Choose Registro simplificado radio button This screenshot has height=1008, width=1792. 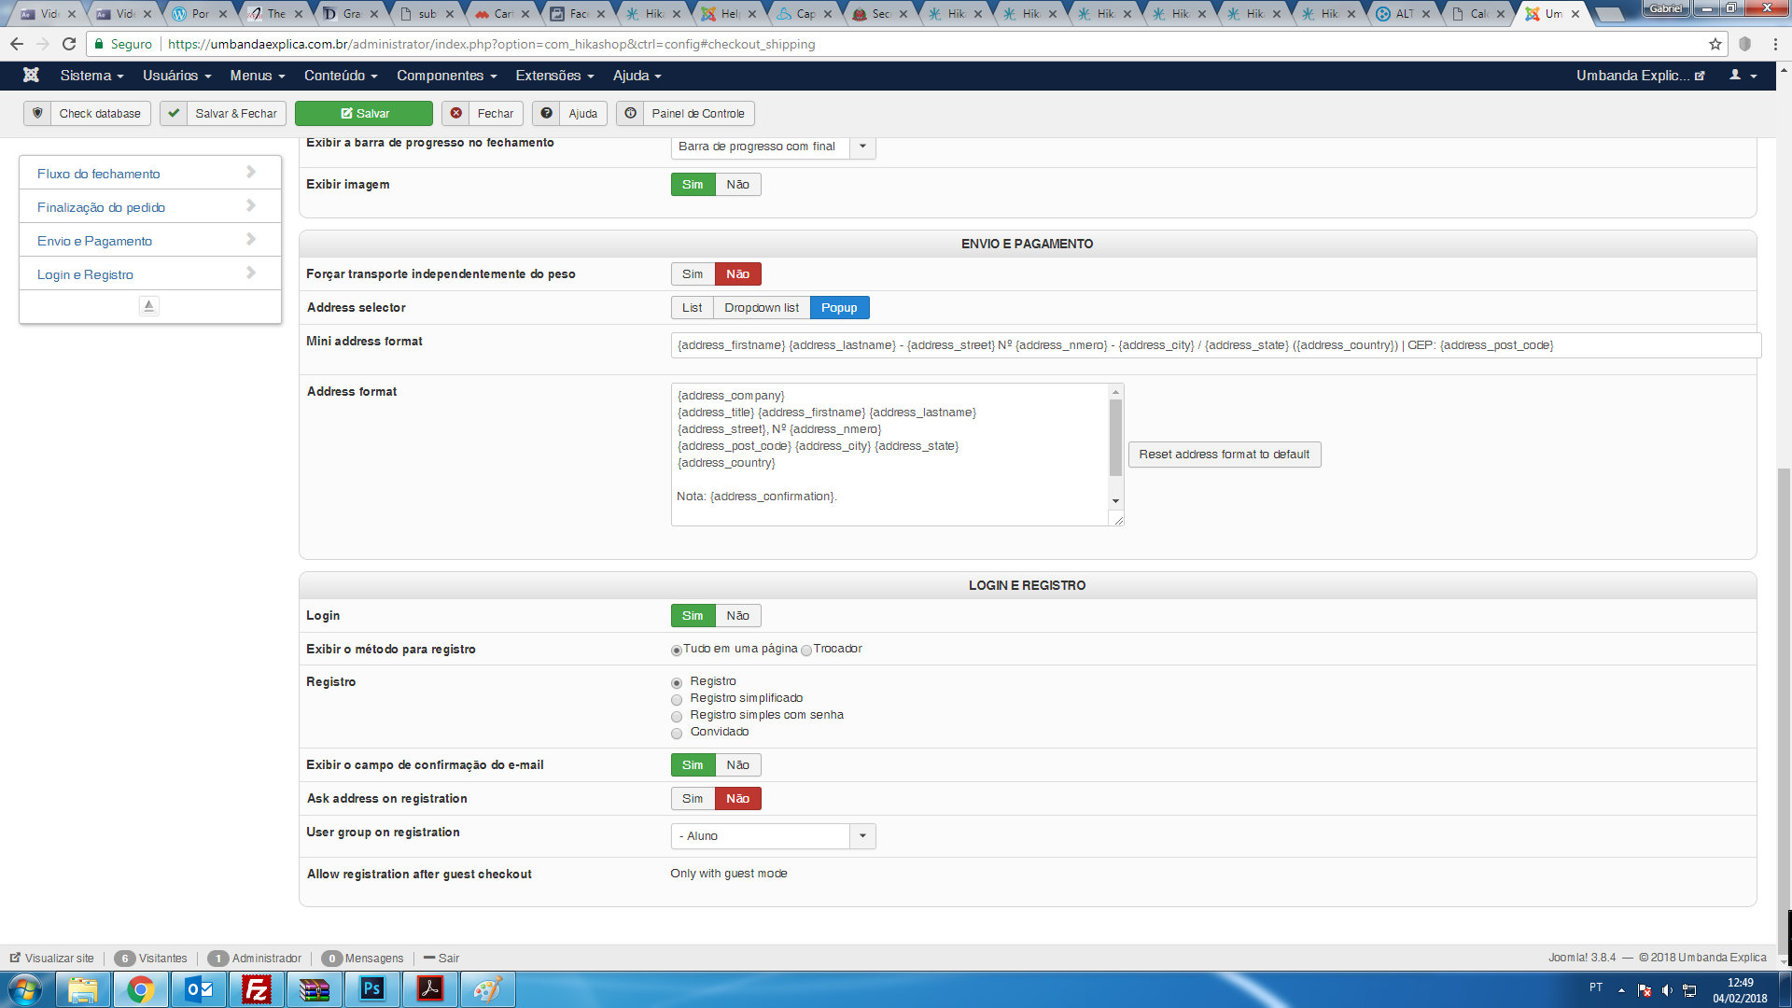point(677,700)
